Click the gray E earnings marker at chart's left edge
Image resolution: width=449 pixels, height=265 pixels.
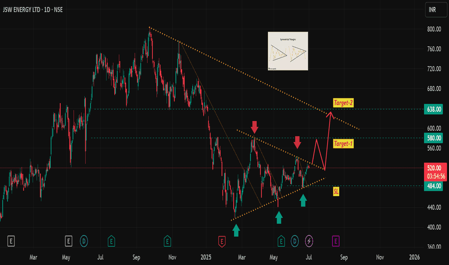[x=11, y=241]
